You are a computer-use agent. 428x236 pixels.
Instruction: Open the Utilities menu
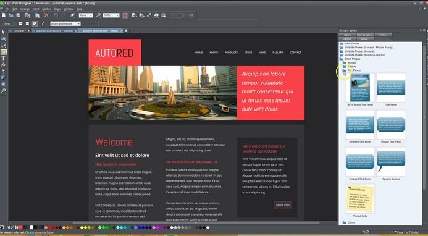[x=47, y=9]
